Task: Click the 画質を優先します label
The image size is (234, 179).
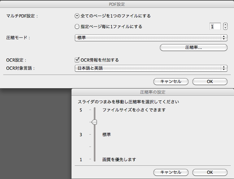Action: click(119, 160)
